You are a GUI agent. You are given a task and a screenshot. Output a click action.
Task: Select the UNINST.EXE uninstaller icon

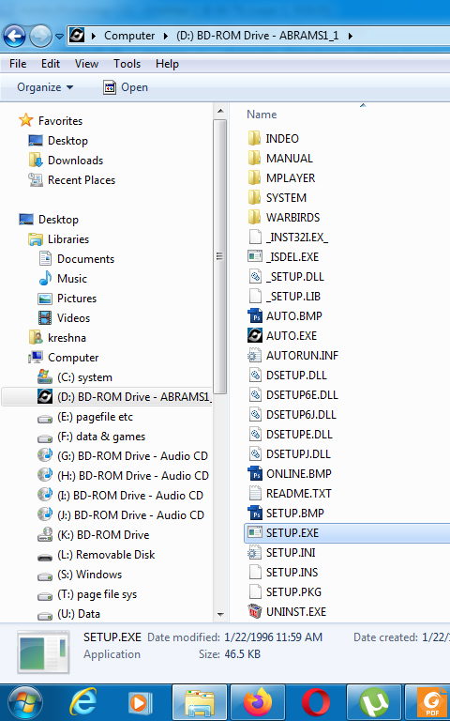click(254, 611)
